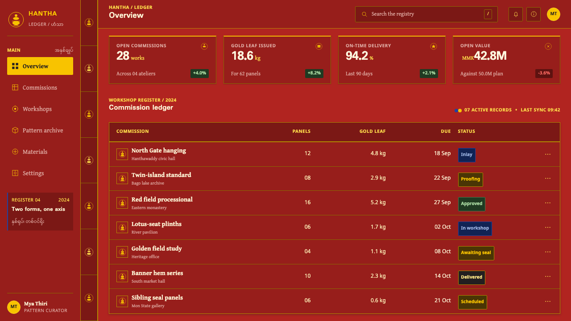Click the Red field processional row icon
The height and width of the screenshot is (321, 571).
pos(122,203)
